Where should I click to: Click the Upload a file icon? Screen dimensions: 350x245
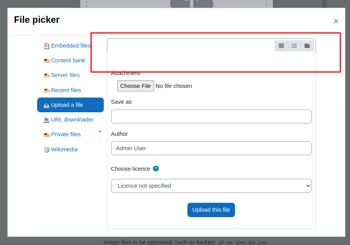[46, 105]
